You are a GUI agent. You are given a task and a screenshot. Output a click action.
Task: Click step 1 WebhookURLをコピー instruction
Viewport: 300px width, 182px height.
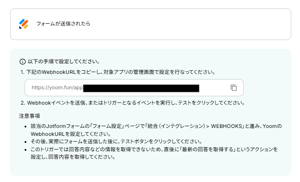click(x=118, y=72)
